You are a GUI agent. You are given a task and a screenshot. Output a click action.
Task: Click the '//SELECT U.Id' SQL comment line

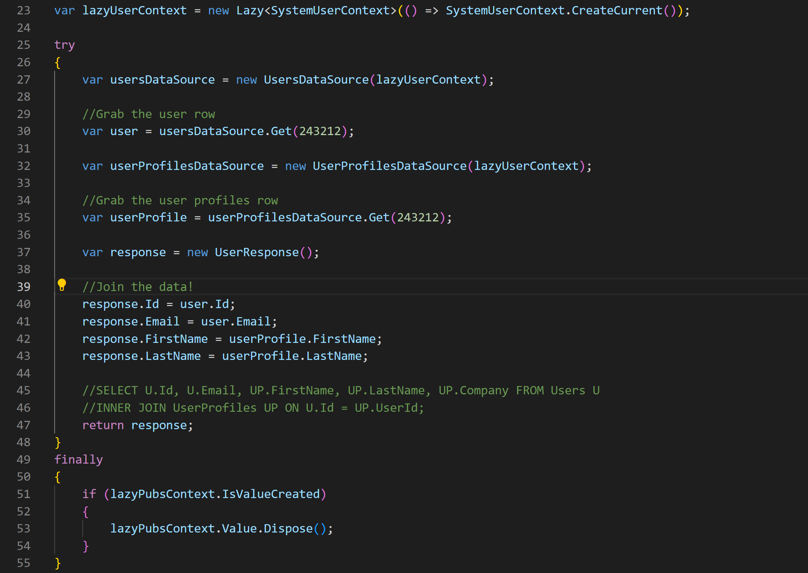click(341, 391)
